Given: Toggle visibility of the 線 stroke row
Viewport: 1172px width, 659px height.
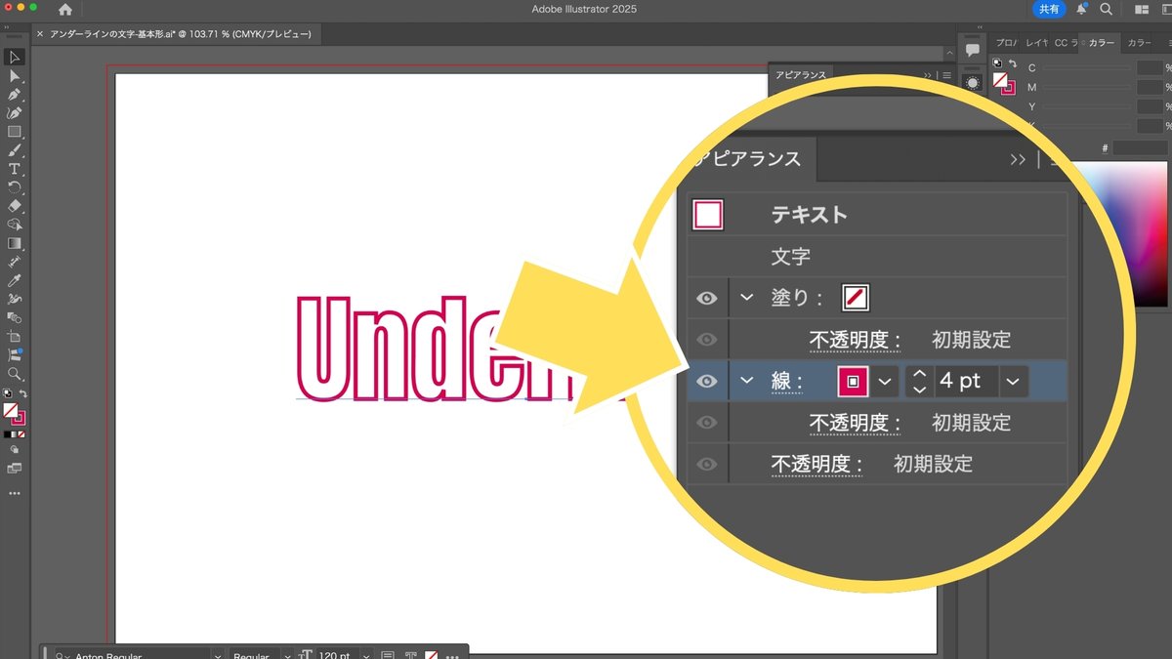Looking at the screenshot, I should coord(707,382).
